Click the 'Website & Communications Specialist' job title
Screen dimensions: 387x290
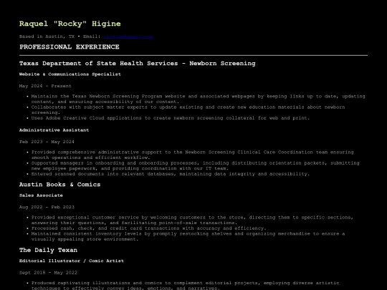[70, 74]
